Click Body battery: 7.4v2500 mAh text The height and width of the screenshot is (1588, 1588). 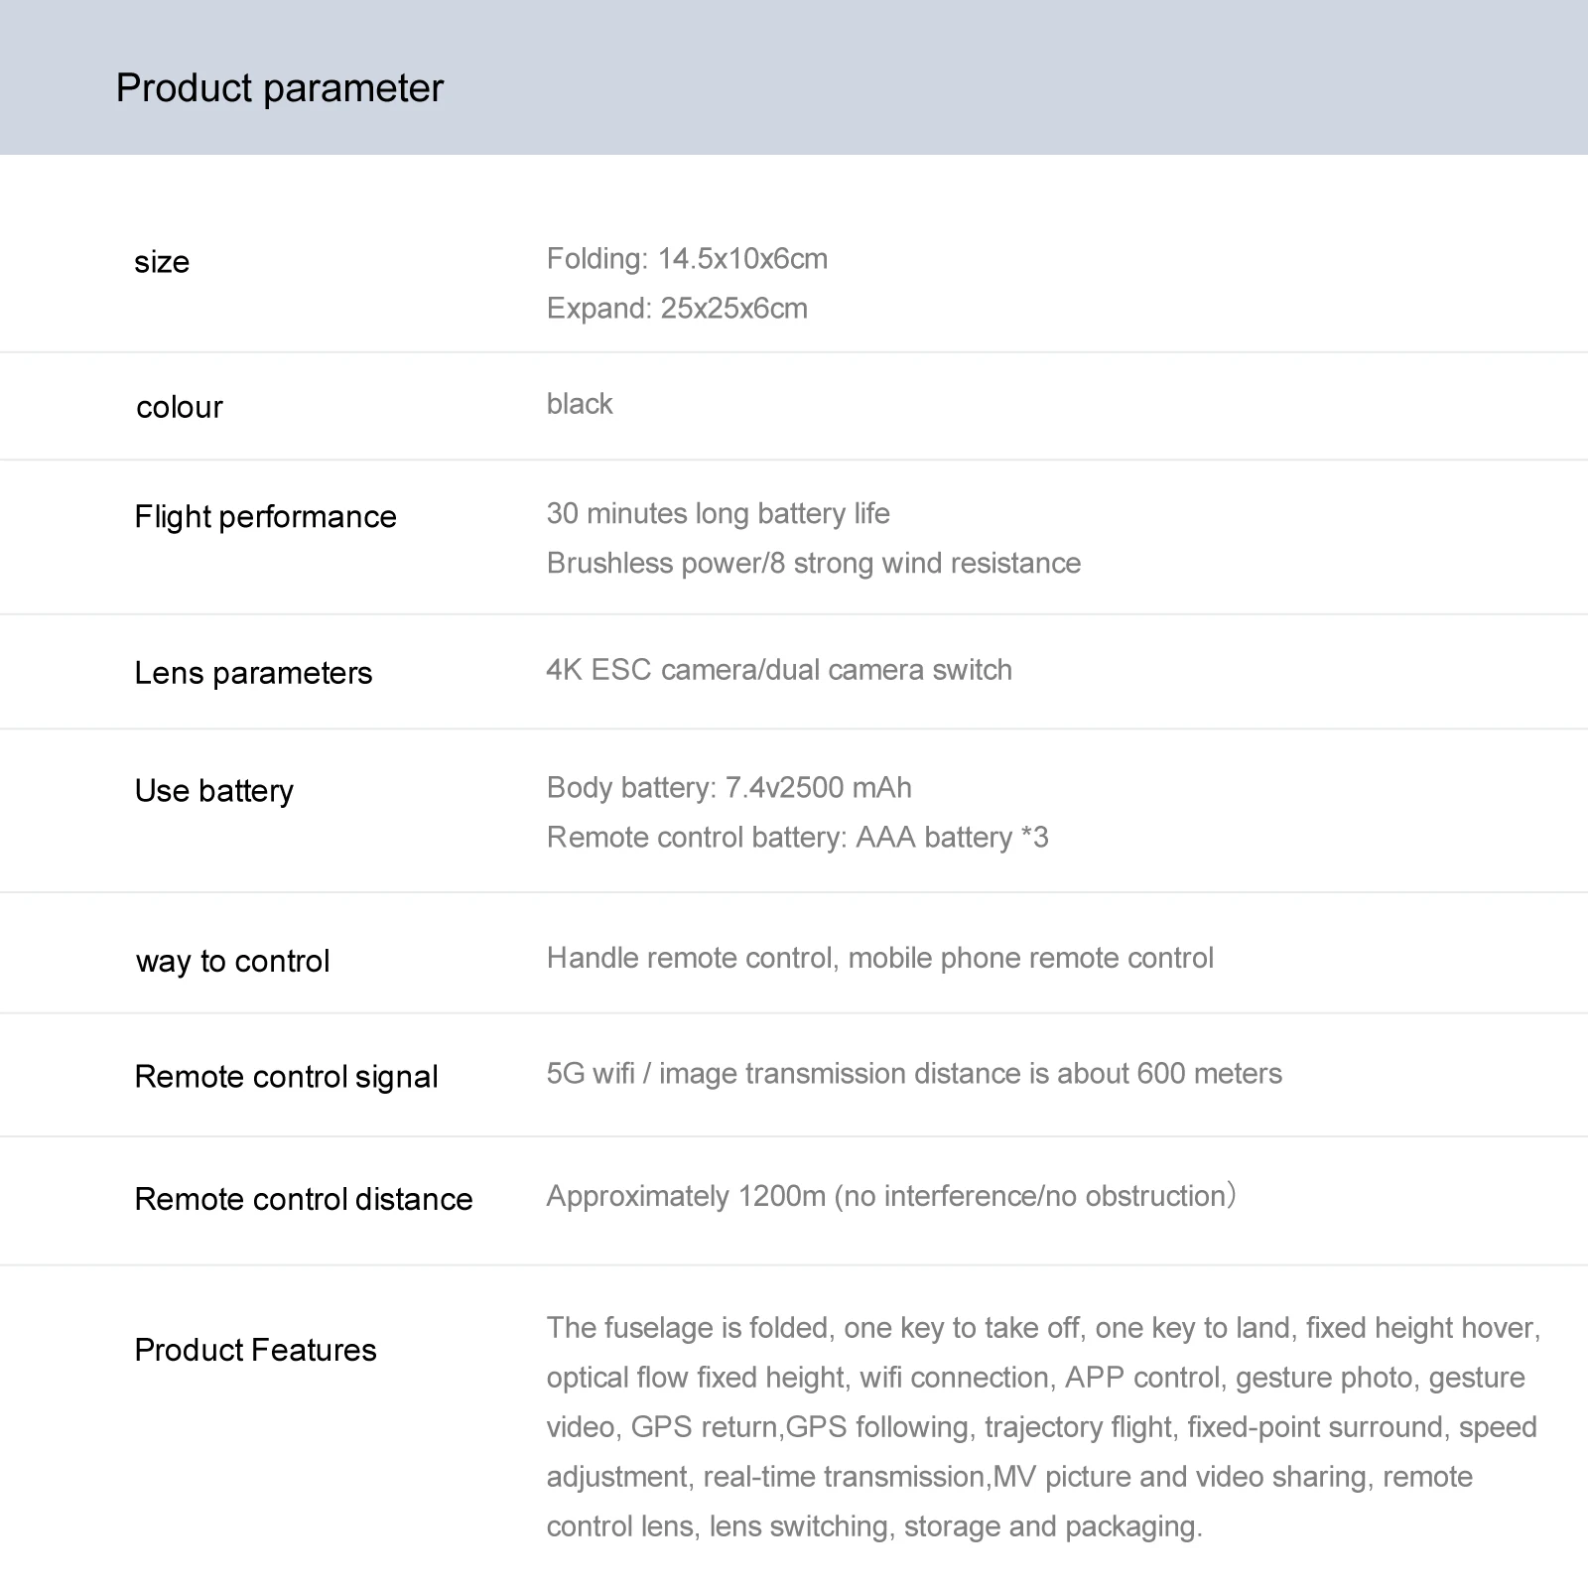click(728, 788)
